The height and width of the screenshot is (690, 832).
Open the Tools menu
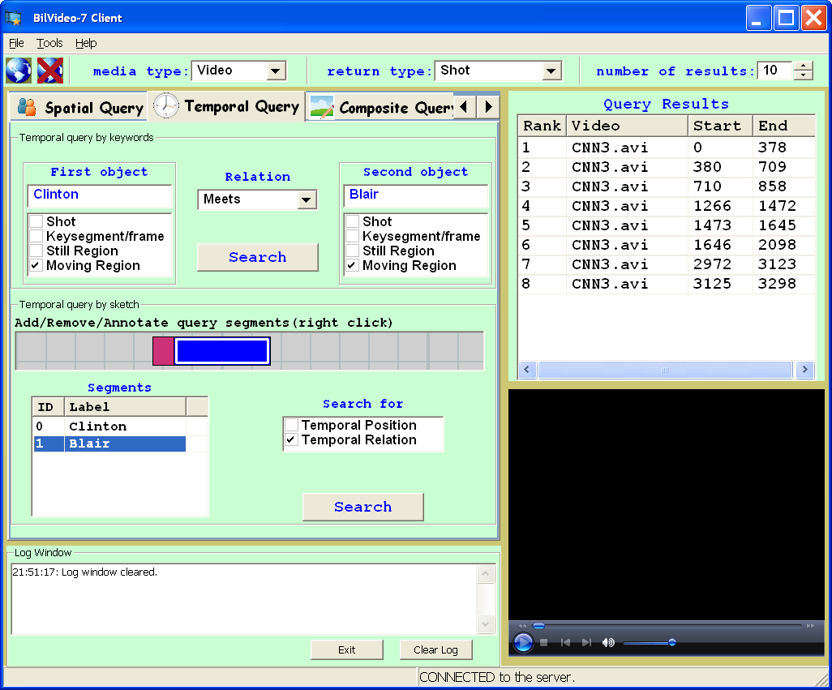click(49, 43)
